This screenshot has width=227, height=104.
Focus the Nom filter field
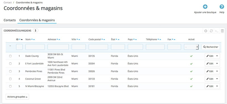[x=35, y=47]
